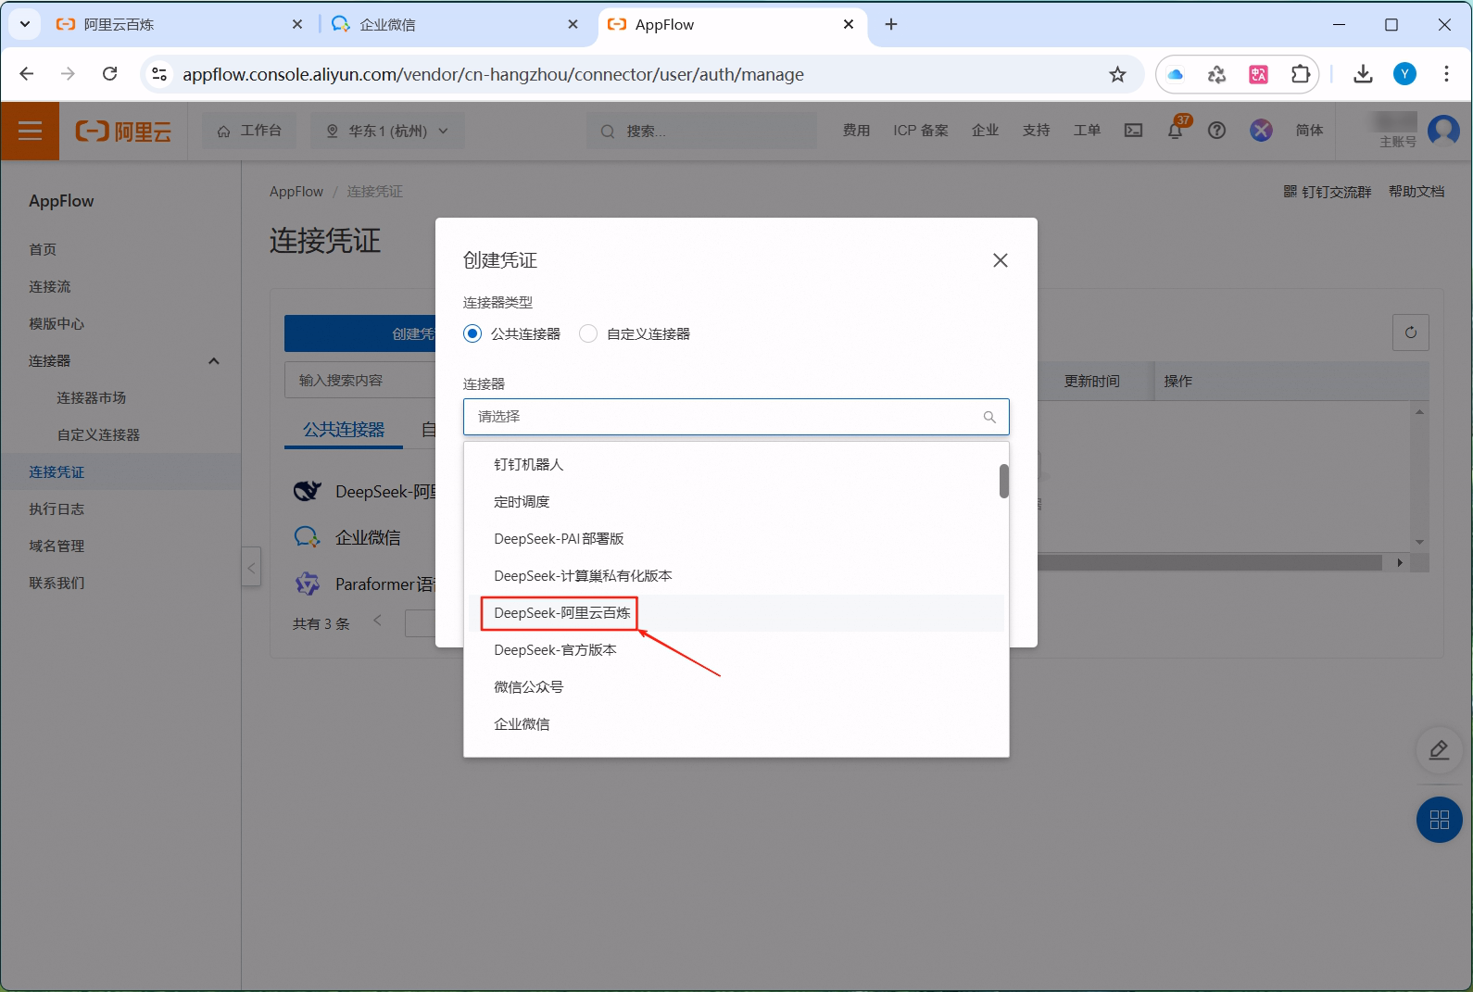Select the DeepSeek whale connector entry

click(x=307, y=491)
